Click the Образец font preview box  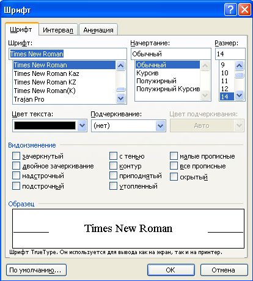pyautogui.click(x=128, y=228)
